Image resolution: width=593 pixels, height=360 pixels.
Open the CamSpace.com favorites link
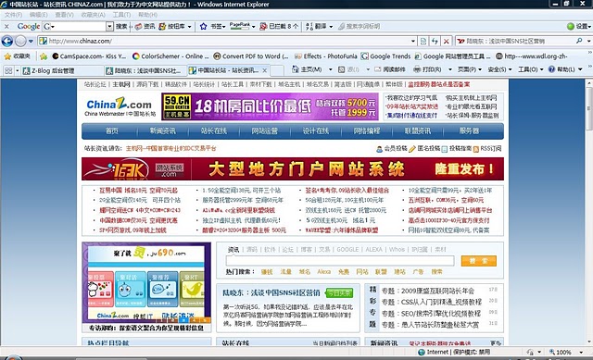(x=89, y=56)
